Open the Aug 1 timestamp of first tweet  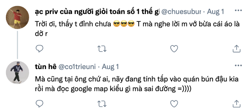tap(216, 12)
